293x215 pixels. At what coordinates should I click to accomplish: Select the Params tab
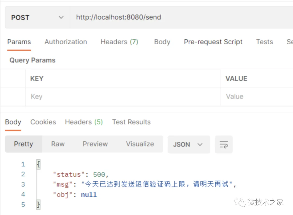point(19,42)
